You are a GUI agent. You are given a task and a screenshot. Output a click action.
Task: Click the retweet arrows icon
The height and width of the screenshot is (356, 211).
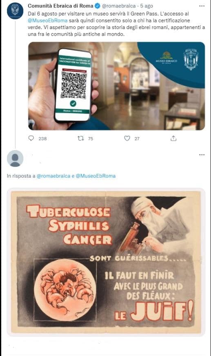click(80, 138)
